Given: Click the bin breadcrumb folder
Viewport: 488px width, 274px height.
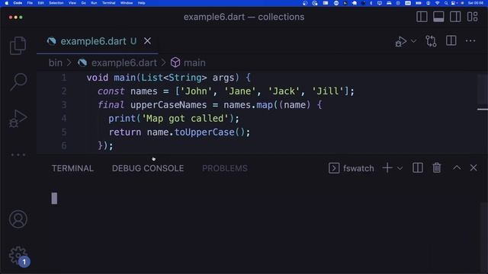Looking at the screenshot, I should pos(56,62).
